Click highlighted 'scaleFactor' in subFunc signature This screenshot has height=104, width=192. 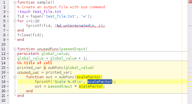tap(89, 77)
